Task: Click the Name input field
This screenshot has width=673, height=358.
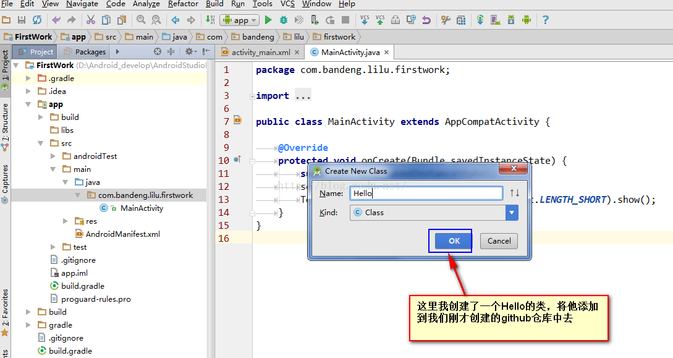Action: [x=426, y=193]
